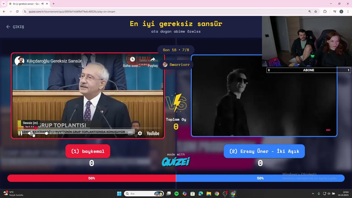Click the blue 50% vote bar

point(260,178)
